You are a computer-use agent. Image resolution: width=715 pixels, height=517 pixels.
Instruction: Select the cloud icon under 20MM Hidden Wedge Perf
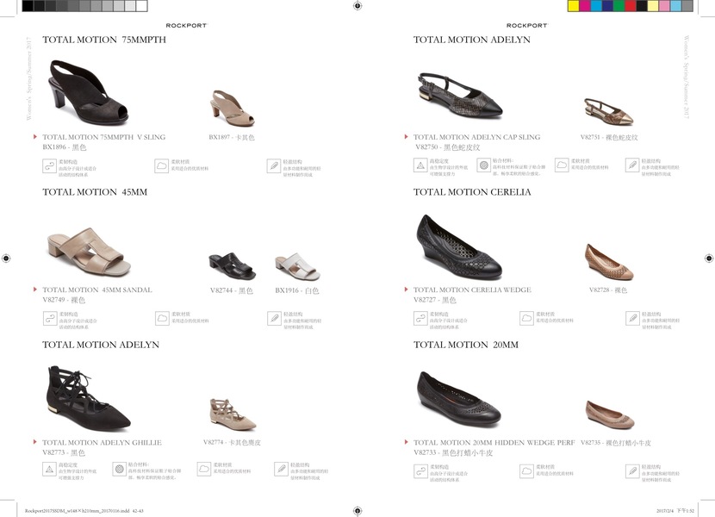pyautogui.click(x=526, y=471)
